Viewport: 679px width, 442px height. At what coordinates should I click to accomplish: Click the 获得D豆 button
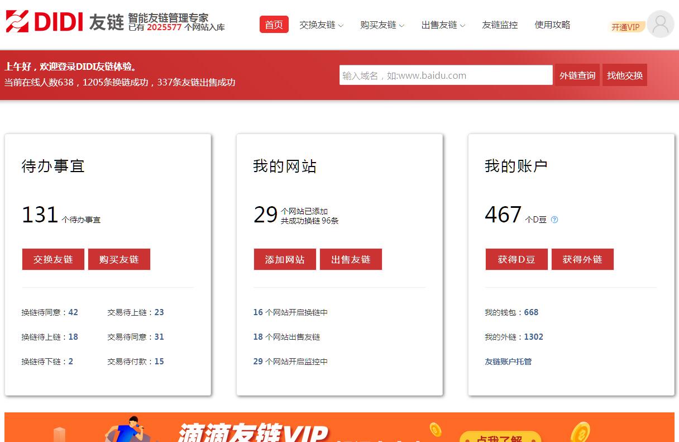(x=517, y=259)
